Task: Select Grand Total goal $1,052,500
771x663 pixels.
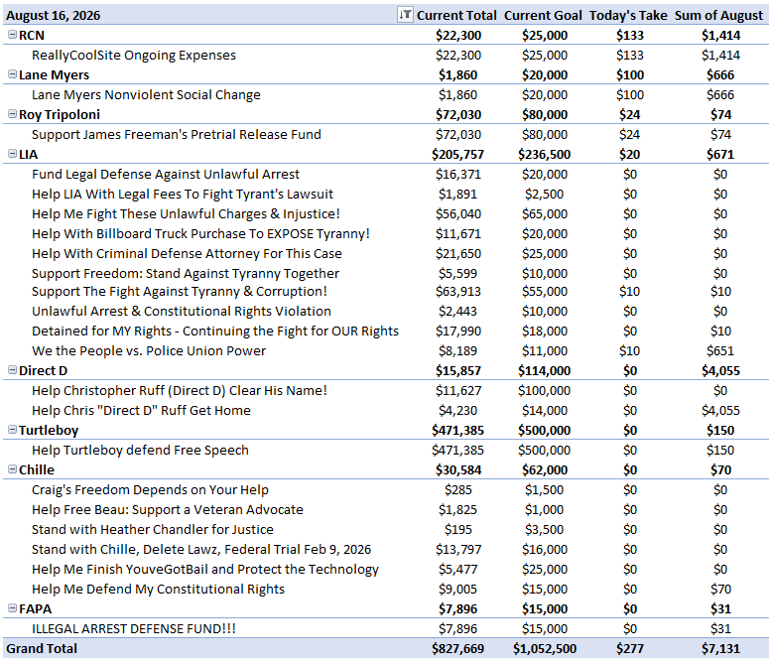Action: point(545,649)
